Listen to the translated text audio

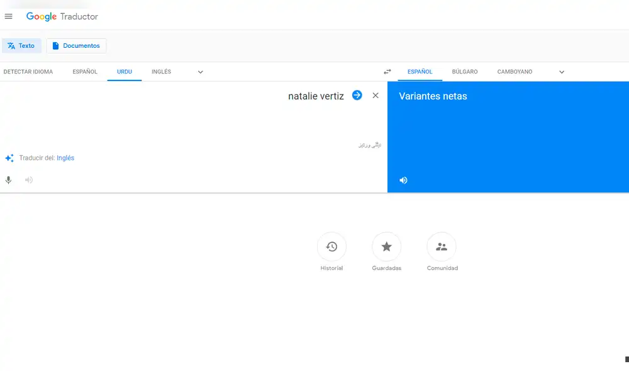[x=403, y=180]
